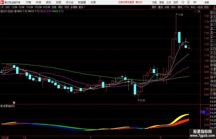Click the MA5: 7.32 indicator label
This screenshot has height=139, width=216.
pyautogui.click(x=22, y=11)
